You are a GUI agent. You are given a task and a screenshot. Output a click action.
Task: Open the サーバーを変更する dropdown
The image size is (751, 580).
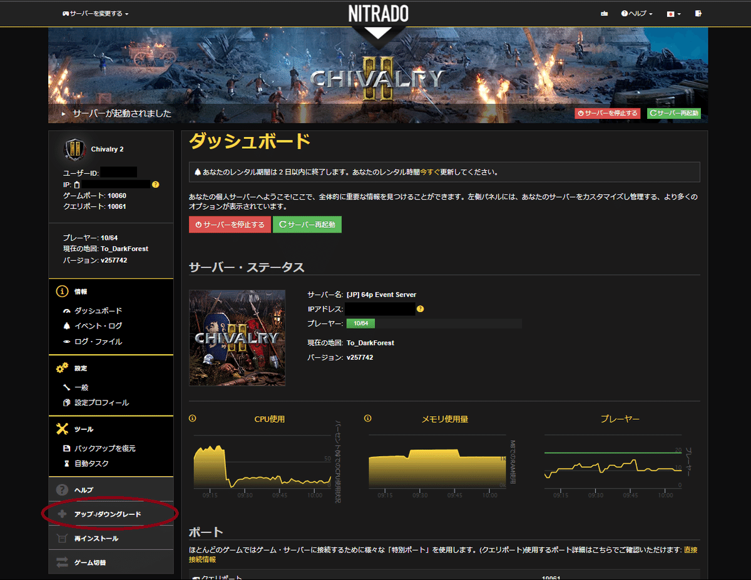point(95,13)
